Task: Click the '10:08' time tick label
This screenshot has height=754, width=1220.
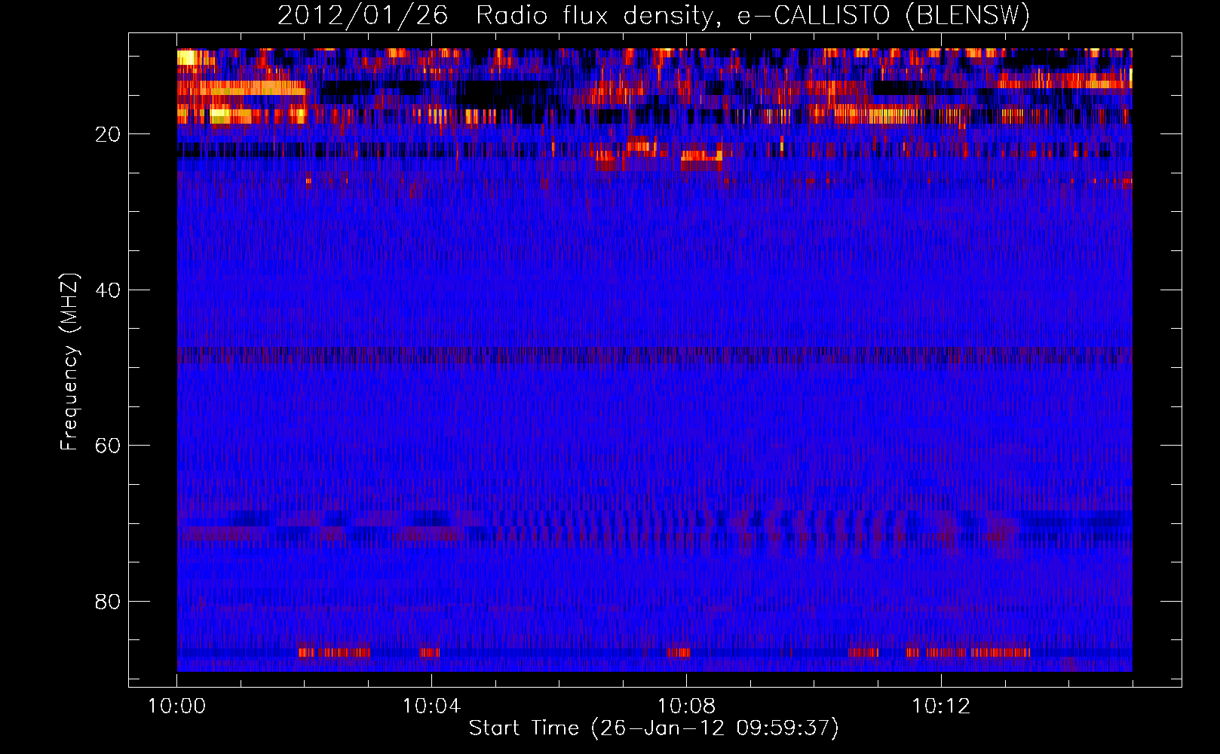Action: (x=686, y=706)
